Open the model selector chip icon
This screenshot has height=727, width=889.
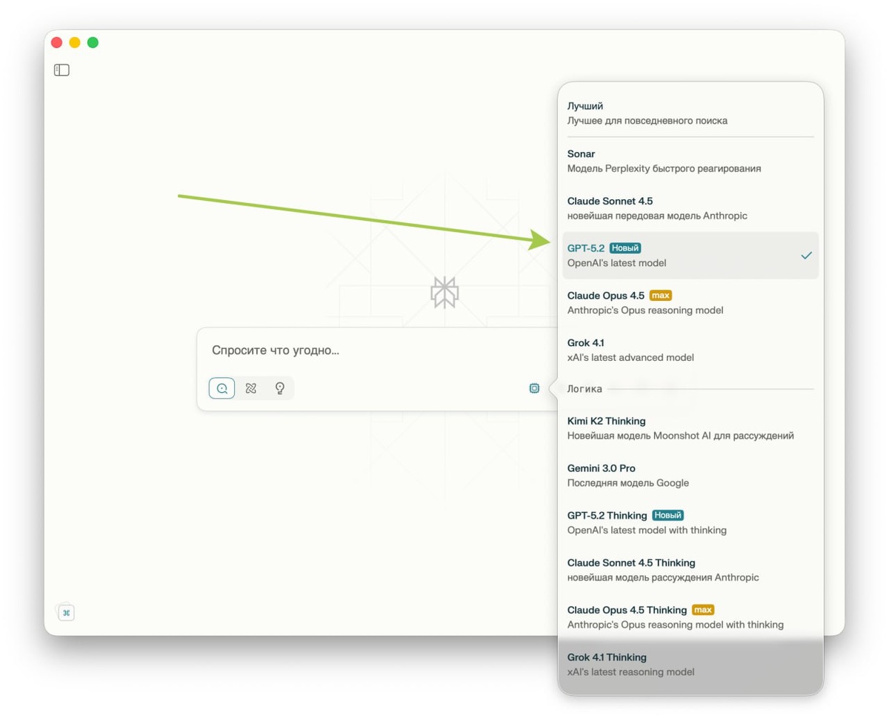pos(534,388)
